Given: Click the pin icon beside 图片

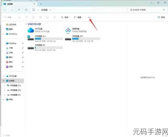Looking at the screenshot, I should click(23, 57).
